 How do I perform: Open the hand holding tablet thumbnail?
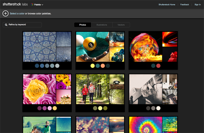point(170,97)
